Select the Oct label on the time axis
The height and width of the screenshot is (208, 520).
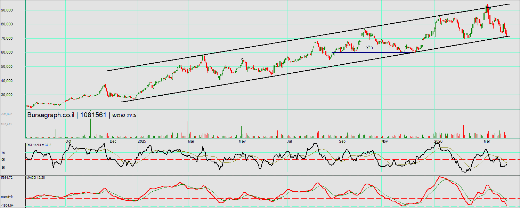point(68,141)
